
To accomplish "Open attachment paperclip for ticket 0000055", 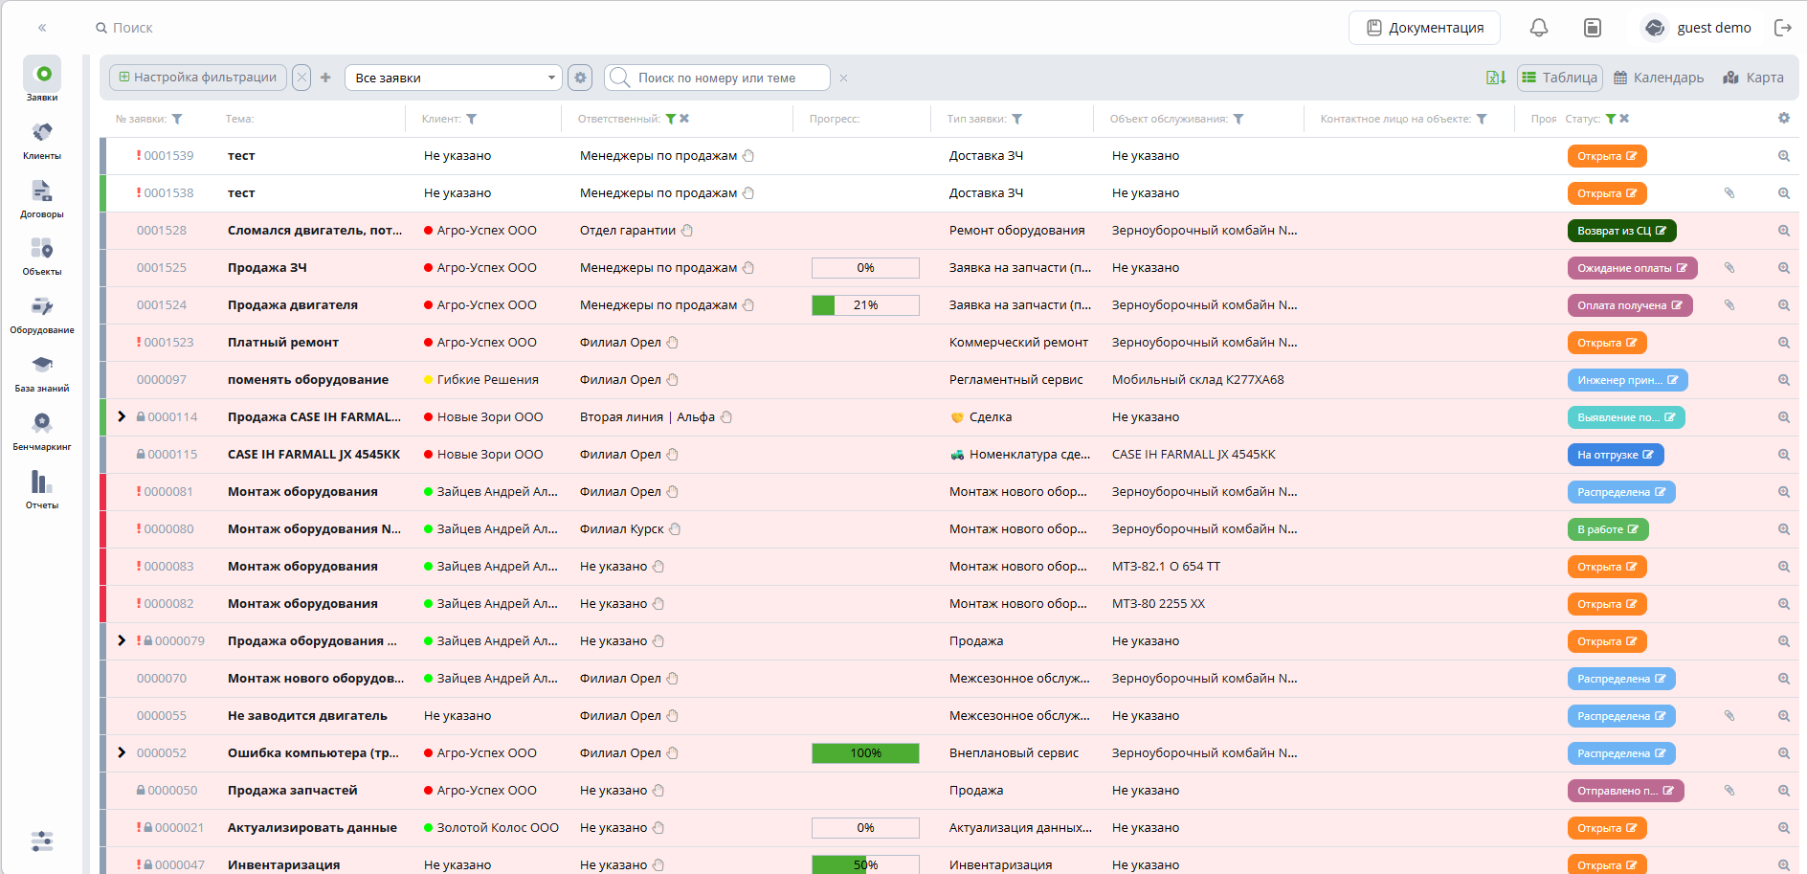I will pos(1729,716).
